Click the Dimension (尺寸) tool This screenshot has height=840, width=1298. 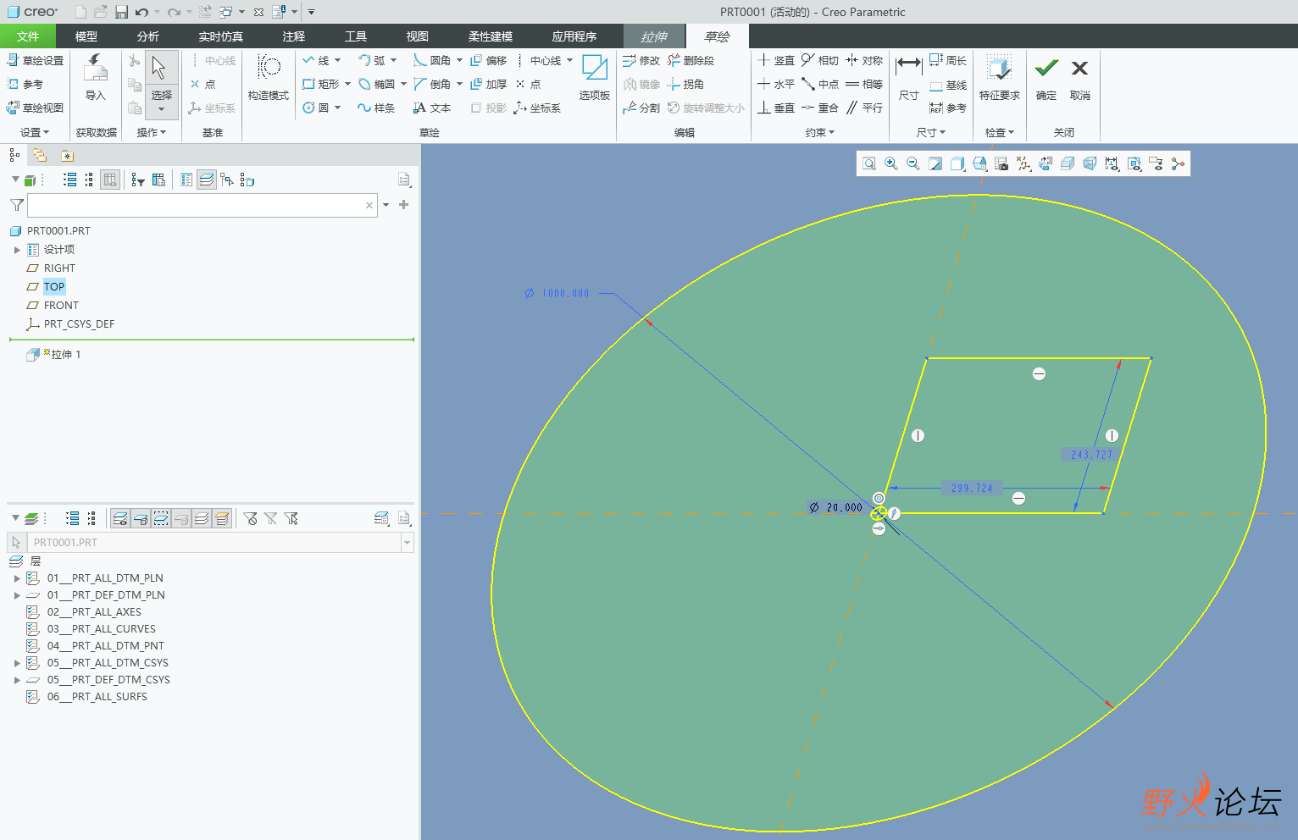click(908, 77)
